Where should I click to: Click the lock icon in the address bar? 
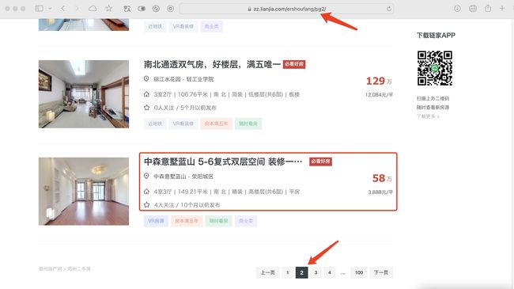[x=249, y=10]
